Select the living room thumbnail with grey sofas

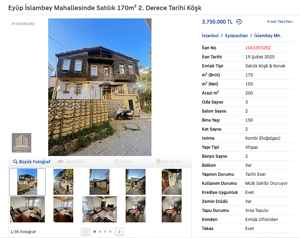100,209
